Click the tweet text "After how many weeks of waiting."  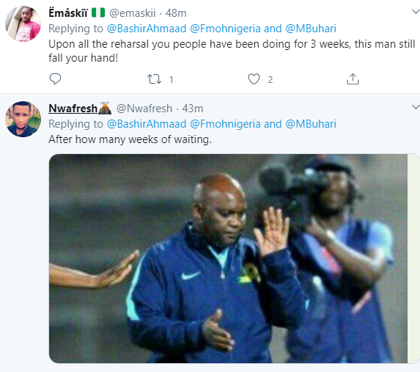[x=130, y=139]
